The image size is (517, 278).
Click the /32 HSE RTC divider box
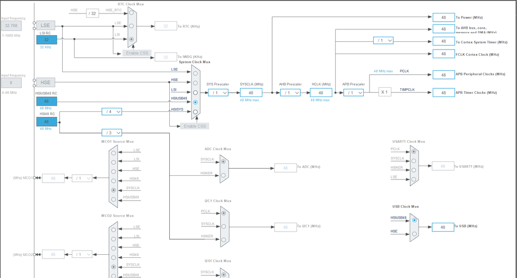tap(93, 13)
